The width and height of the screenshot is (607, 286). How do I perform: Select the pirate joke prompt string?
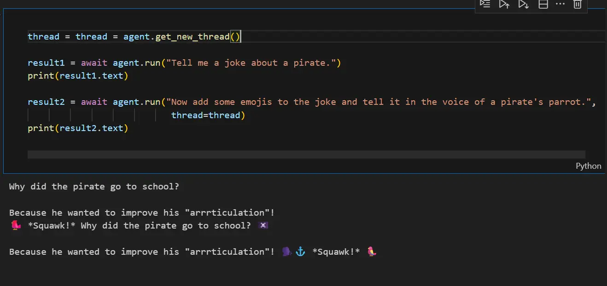point(252,63)
